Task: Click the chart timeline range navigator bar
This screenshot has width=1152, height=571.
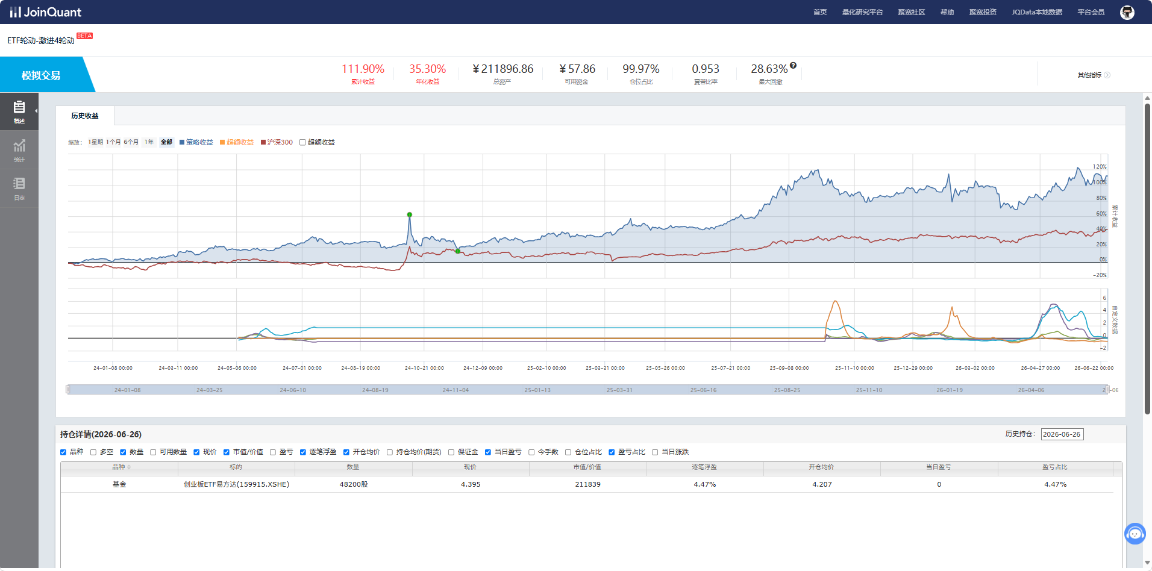Action: (x=587, y=390)
